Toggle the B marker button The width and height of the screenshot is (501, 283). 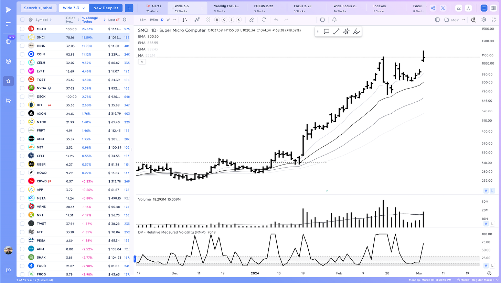217,20
